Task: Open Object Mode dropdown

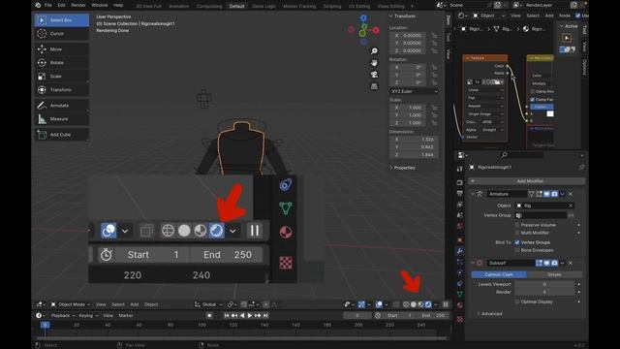Action: coord(70,304)
